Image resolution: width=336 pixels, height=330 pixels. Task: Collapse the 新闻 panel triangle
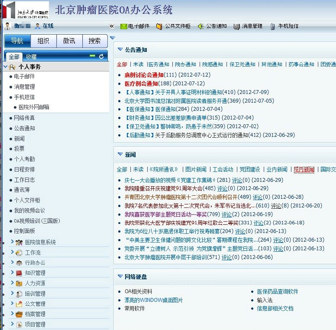pyautogui.click(x=120, y=154)
